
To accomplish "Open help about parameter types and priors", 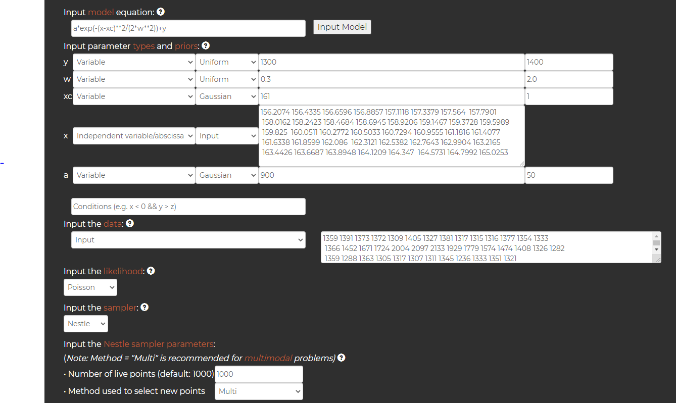I will point(205,45).
